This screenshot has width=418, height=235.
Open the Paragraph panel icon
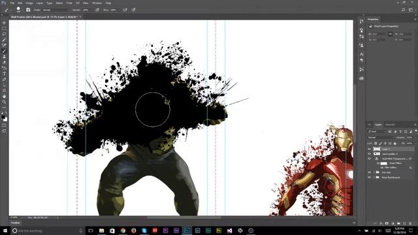coord(361,61)
